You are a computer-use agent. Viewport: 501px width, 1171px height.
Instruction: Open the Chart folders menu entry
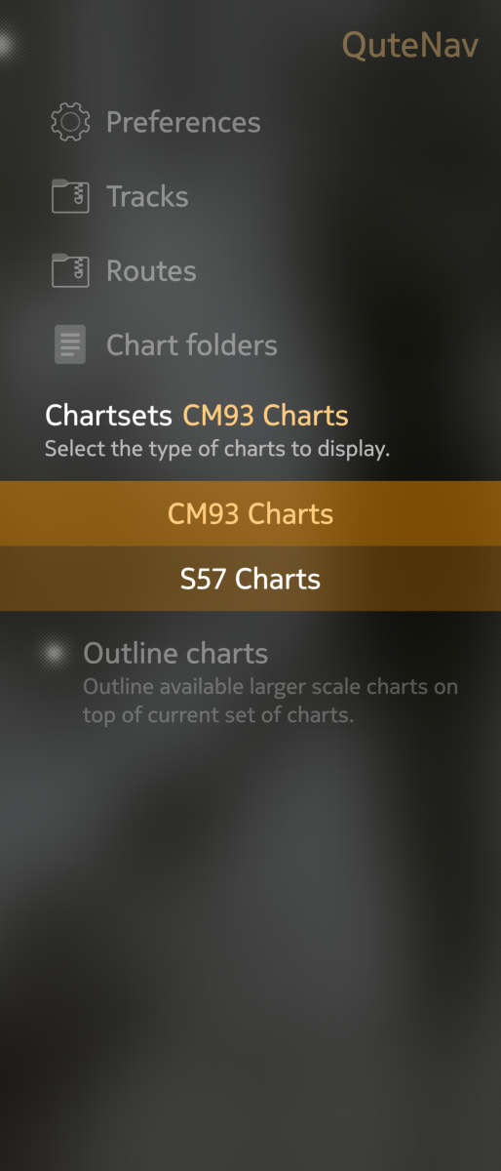pyautogui.click(x=192, y=344)
